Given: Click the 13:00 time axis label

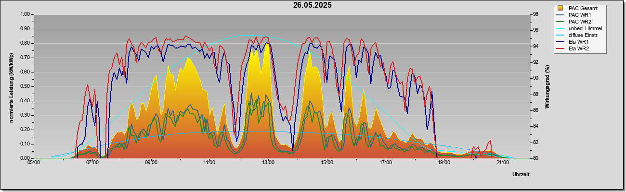Looking at the screenshot, I should click(x=268, y=163).
